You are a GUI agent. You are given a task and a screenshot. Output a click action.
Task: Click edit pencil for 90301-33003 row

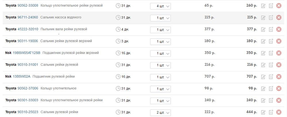(x=263, y=100)
